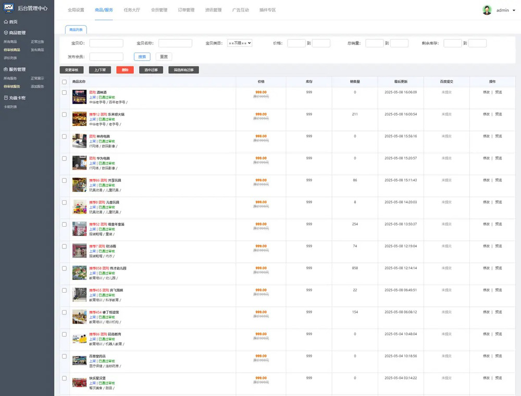Open the 会员管理 top menu
Viewport: 521px width, 396px height.
[x=159, y=10]
